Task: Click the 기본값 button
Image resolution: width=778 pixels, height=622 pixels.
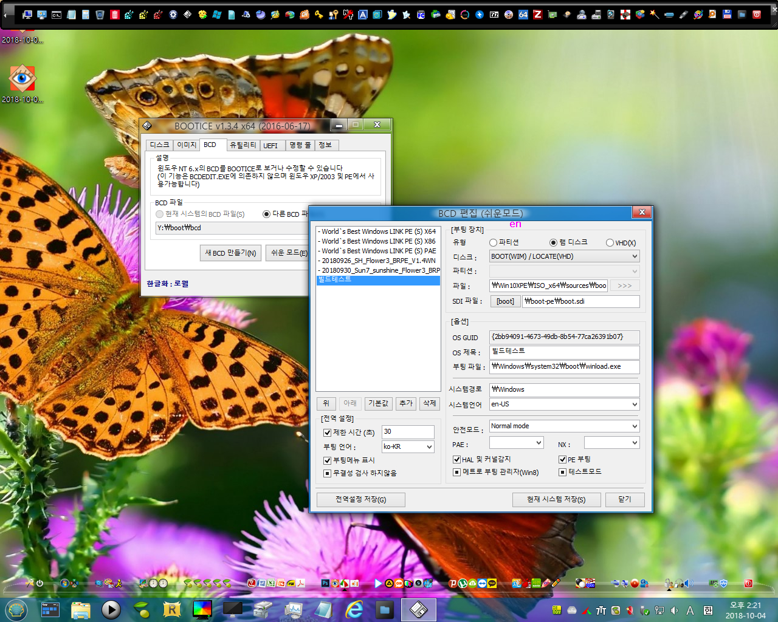Action: click(378, 403)
